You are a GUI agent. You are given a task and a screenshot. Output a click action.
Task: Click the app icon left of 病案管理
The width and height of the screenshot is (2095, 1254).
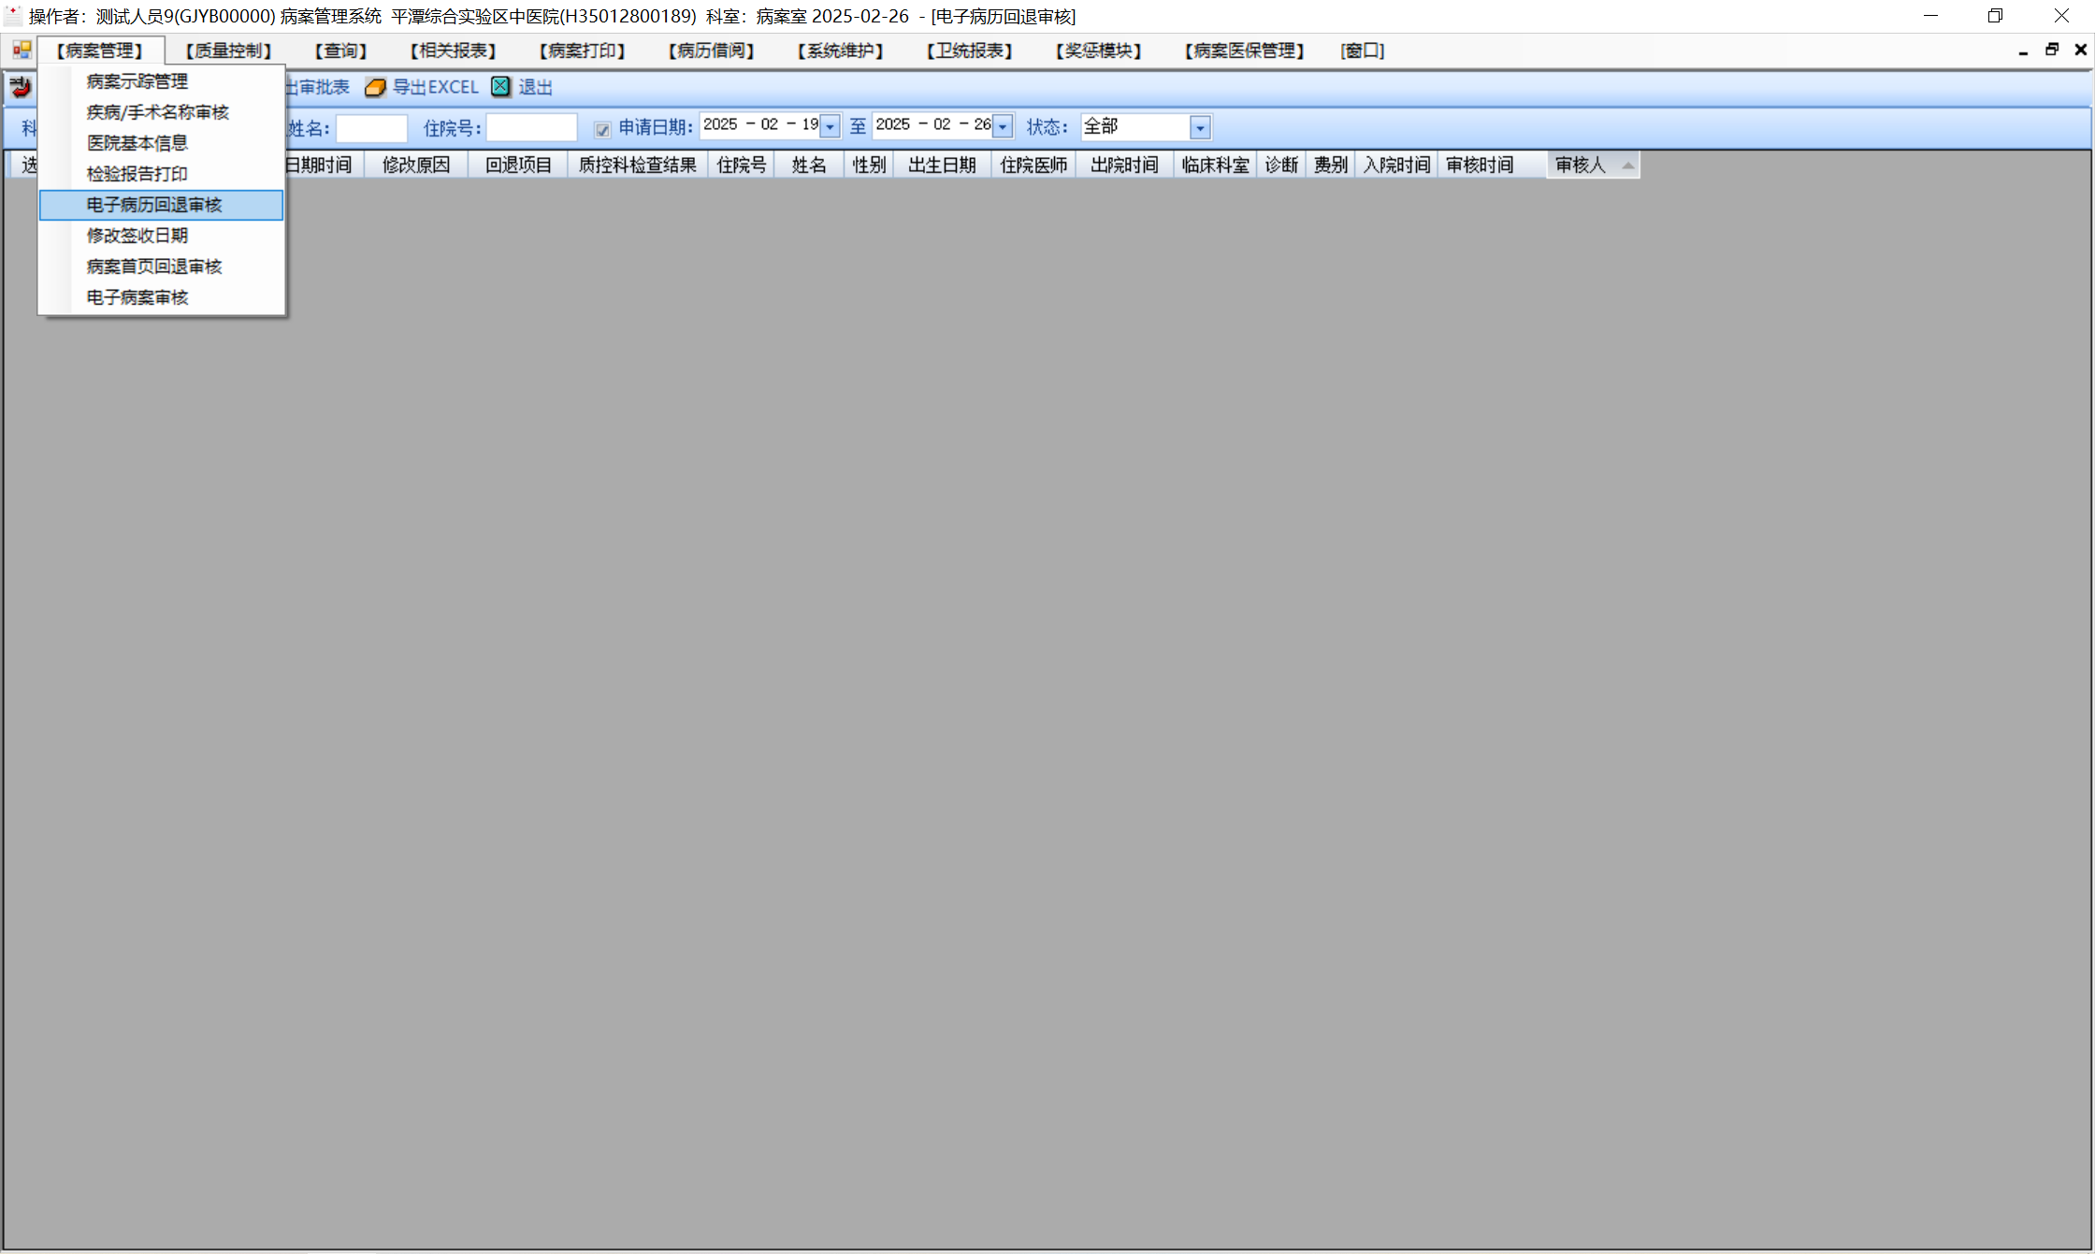(22, 50)
